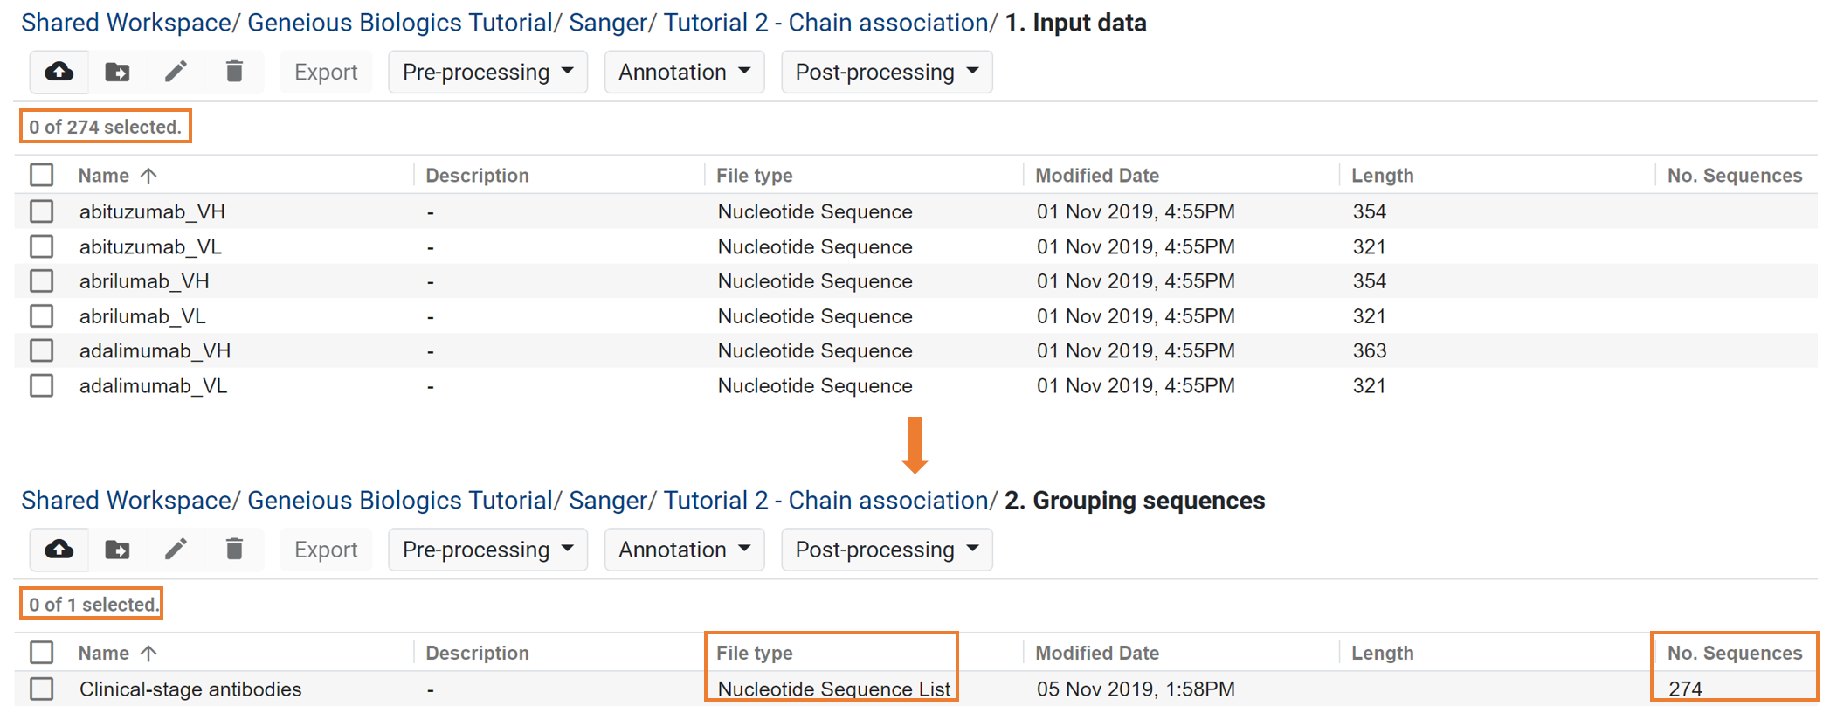The image size is (1830, 720).
Task: Go to Sanger folder in lower breadcrumb
Action: point(608,501)
